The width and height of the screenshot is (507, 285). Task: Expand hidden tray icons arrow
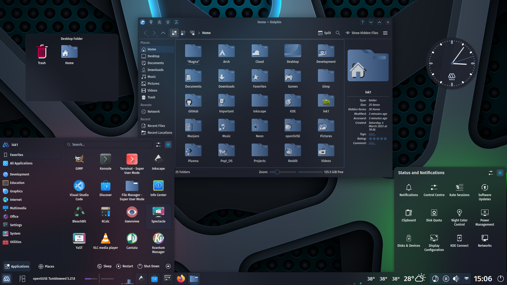point(467,279)
